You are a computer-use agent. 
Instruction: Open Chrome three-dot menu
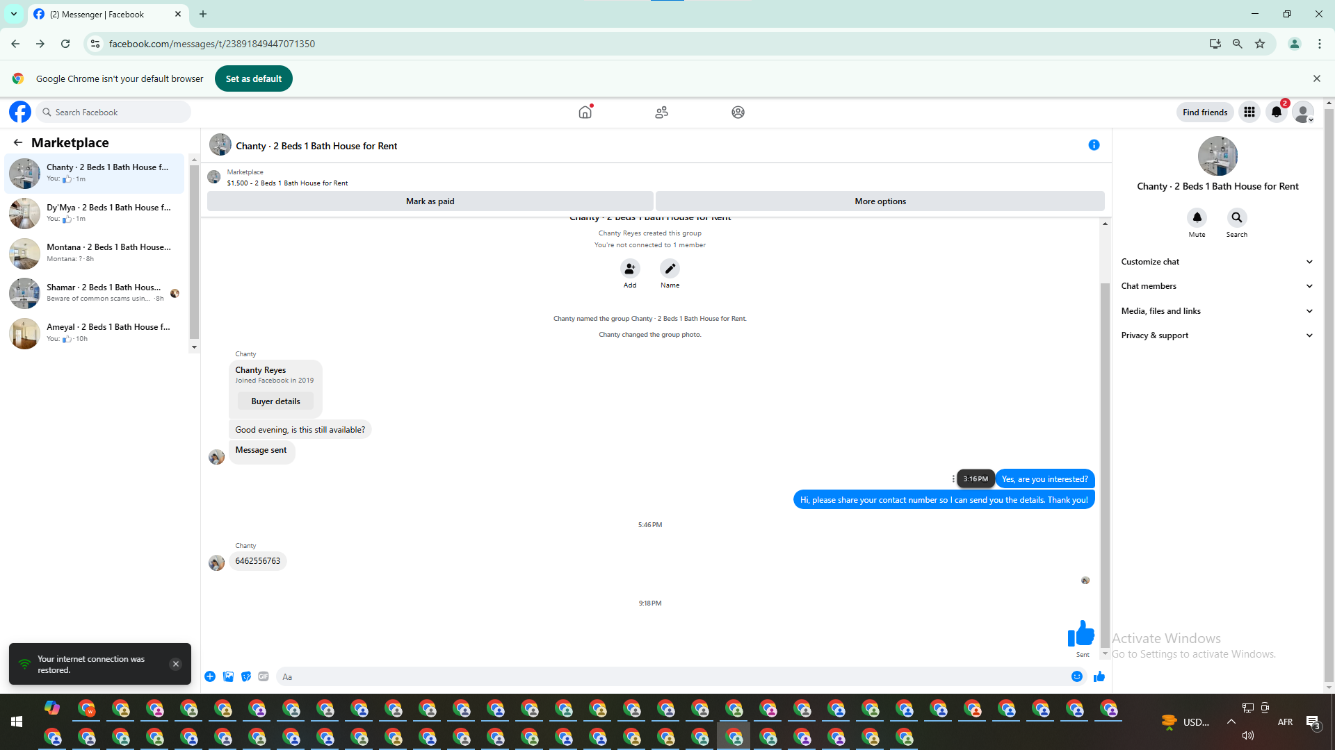[1320, 44]
